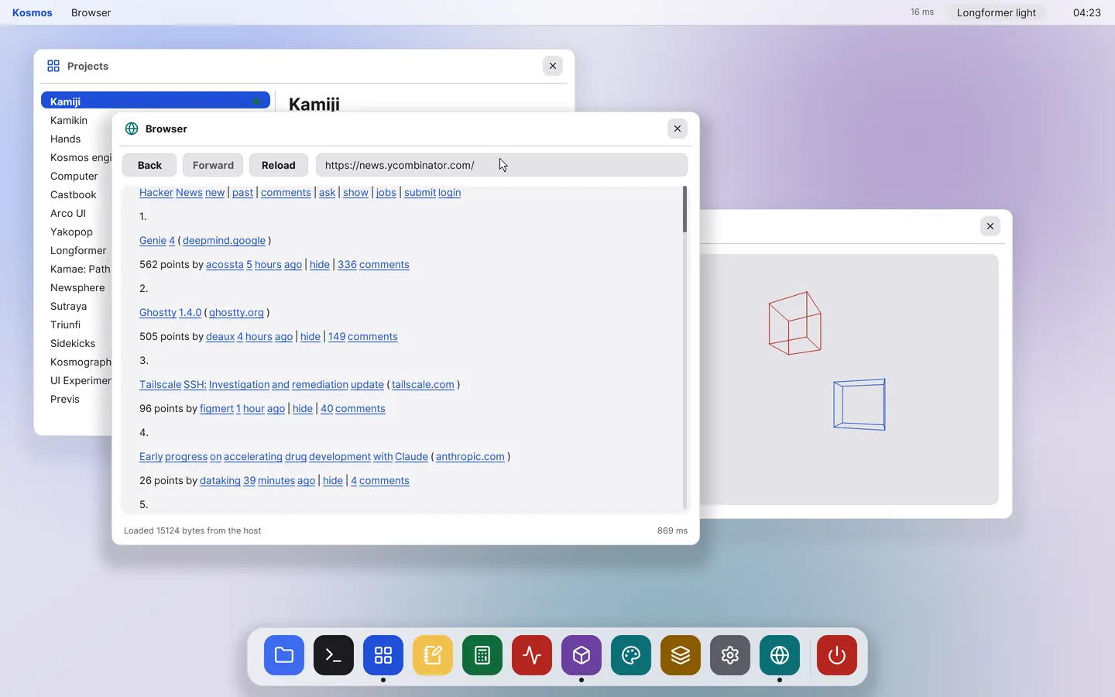
Task: Select the Kamiji project in Projects list
Action: (156, 101)
